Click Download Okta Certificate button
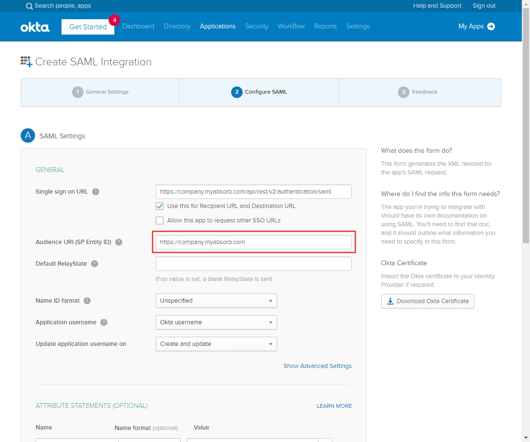Viewport: 530px width, 442px height. [x=427, y=301]
